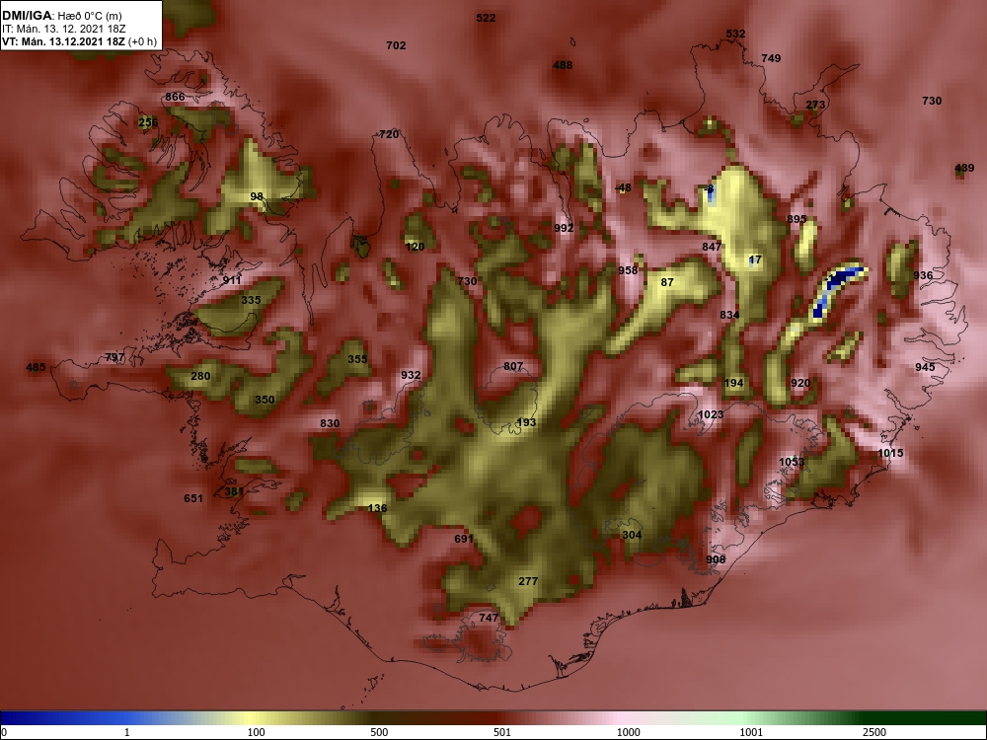Click the title text "DMI/IGA: Hæð 0°C (m)"
The image size is (987, 740).
pos(61,16)
